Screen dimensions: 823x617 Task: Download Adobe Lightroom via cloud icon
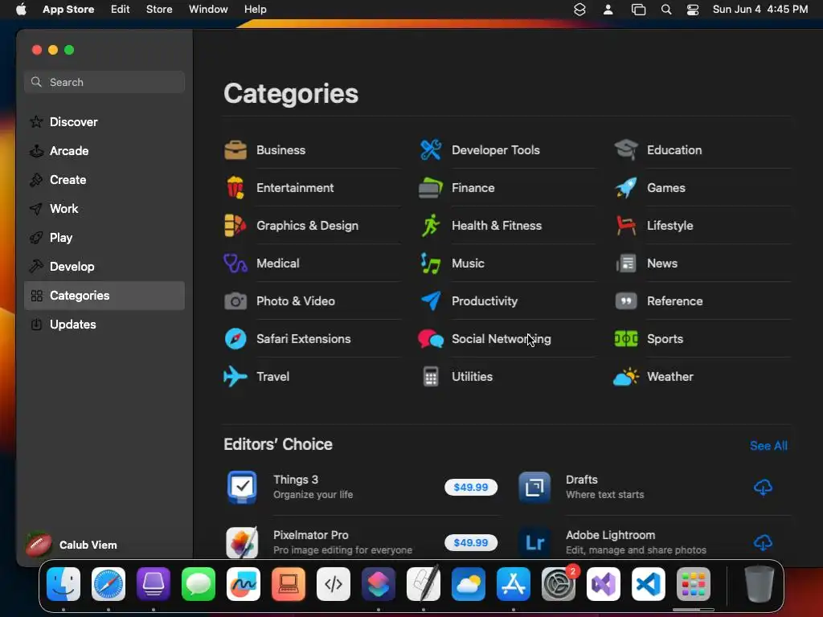[763, 542]
